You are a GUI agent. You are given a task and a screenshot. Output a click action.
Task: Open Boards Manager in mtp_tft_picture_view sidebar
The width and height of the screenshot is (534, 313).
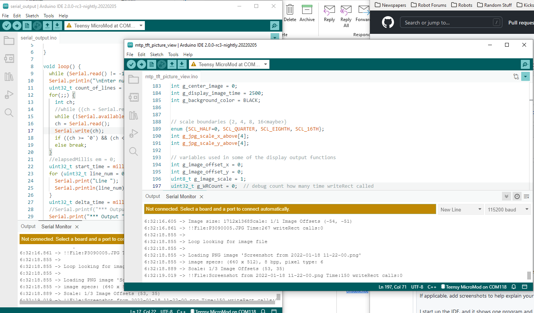coord(134,97)
